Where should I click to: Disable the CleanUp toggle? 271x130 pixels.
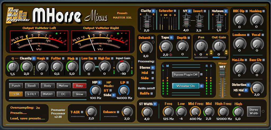click(34, 58)
